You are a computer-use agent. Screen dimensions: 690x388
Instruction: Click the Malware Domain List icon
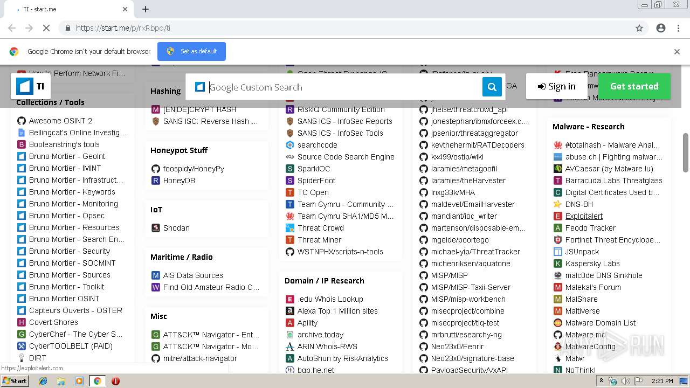click(558, 323)
